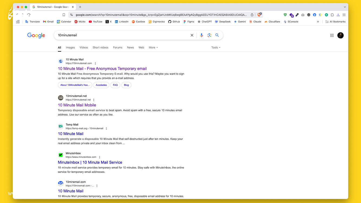The height and width of the screenshot is (203, 361).
Task: Open the Extensions puzzle piece menu
Action: coord(332,15)
